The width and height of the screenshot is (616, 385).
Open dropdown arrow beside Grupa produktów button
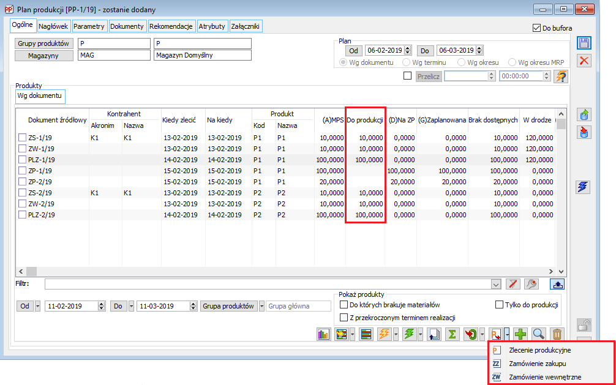(261, 306)
